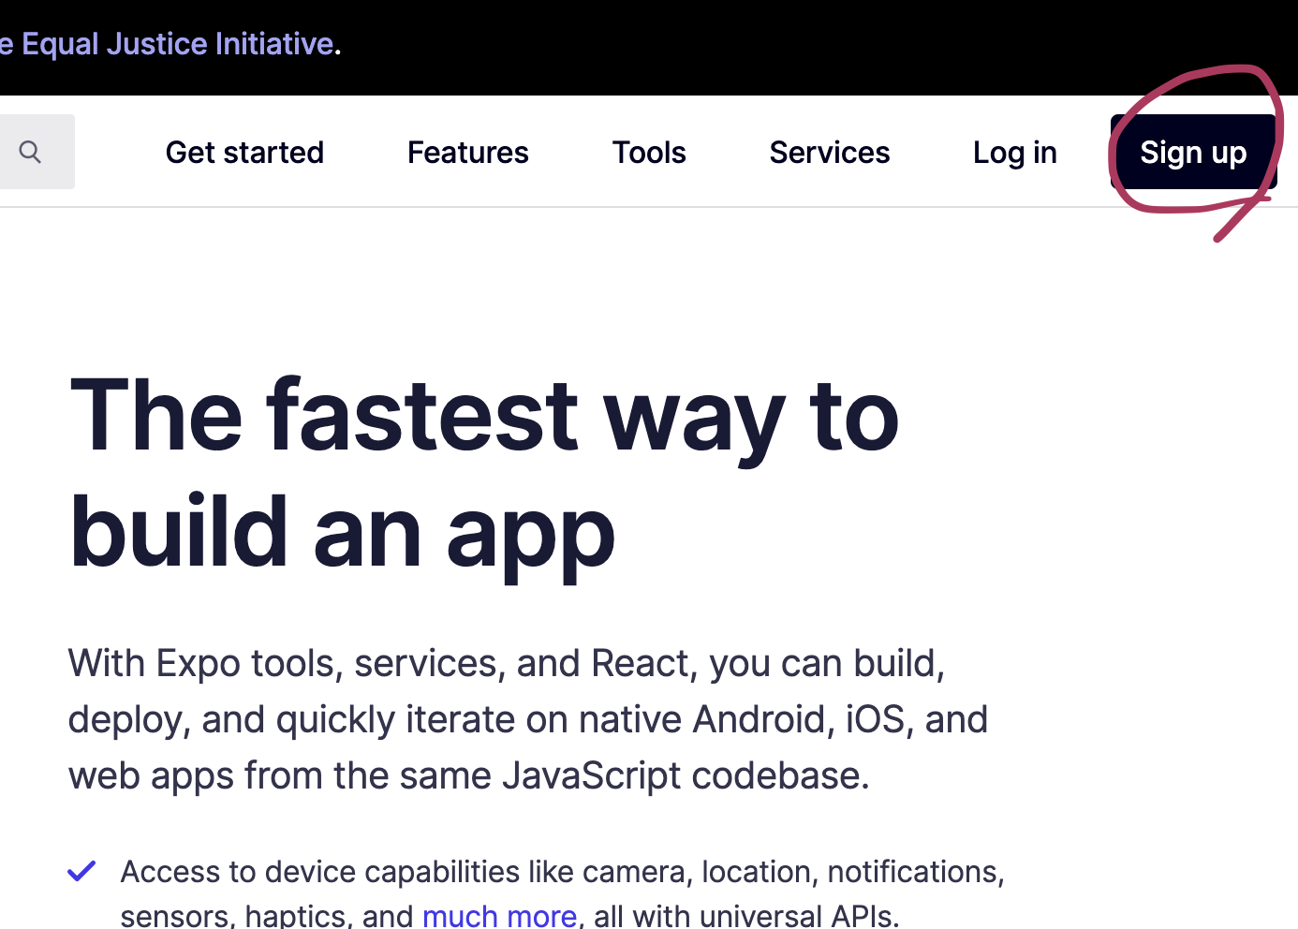Click the Log in link
Viewport: 1298px width, 929px height.
[1014, 152]
